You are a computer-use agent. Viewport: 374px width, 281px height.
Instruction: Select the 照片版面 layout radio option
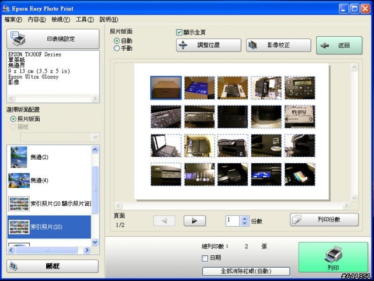13,119
